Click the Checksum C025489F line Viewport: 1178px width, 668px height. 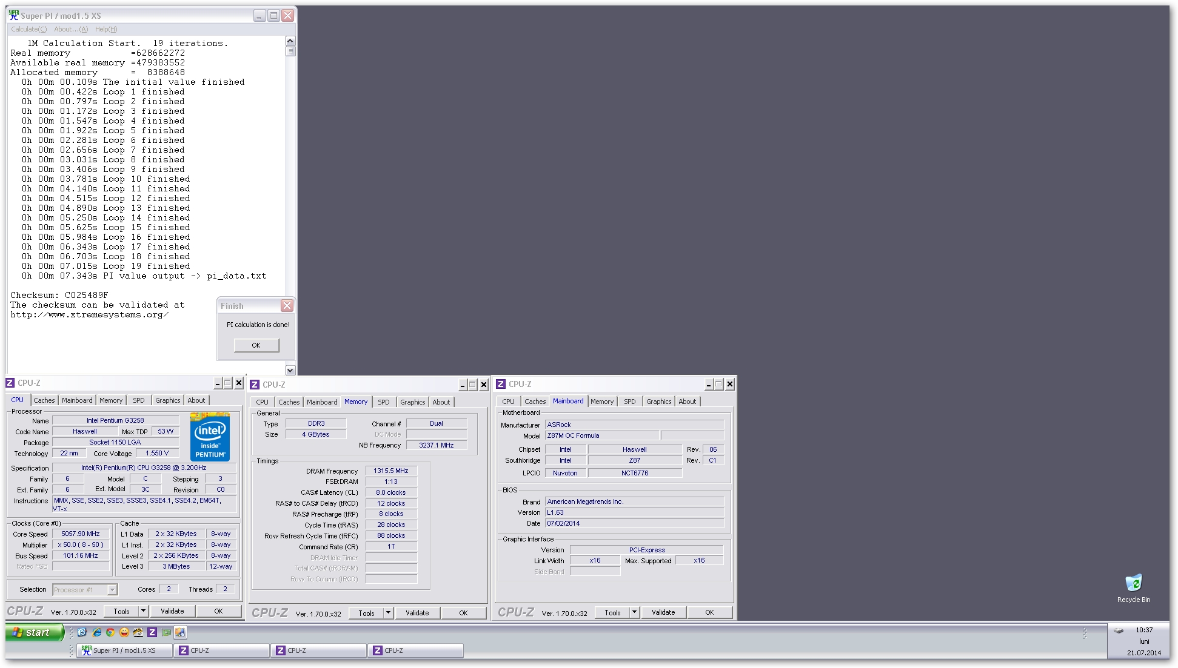[x=59, y=296]
